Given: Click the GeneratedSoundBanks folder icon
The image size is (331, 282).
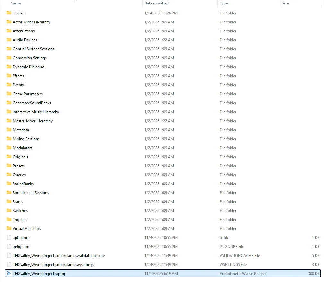Looking at the screenshot, I should coord(9,103).
